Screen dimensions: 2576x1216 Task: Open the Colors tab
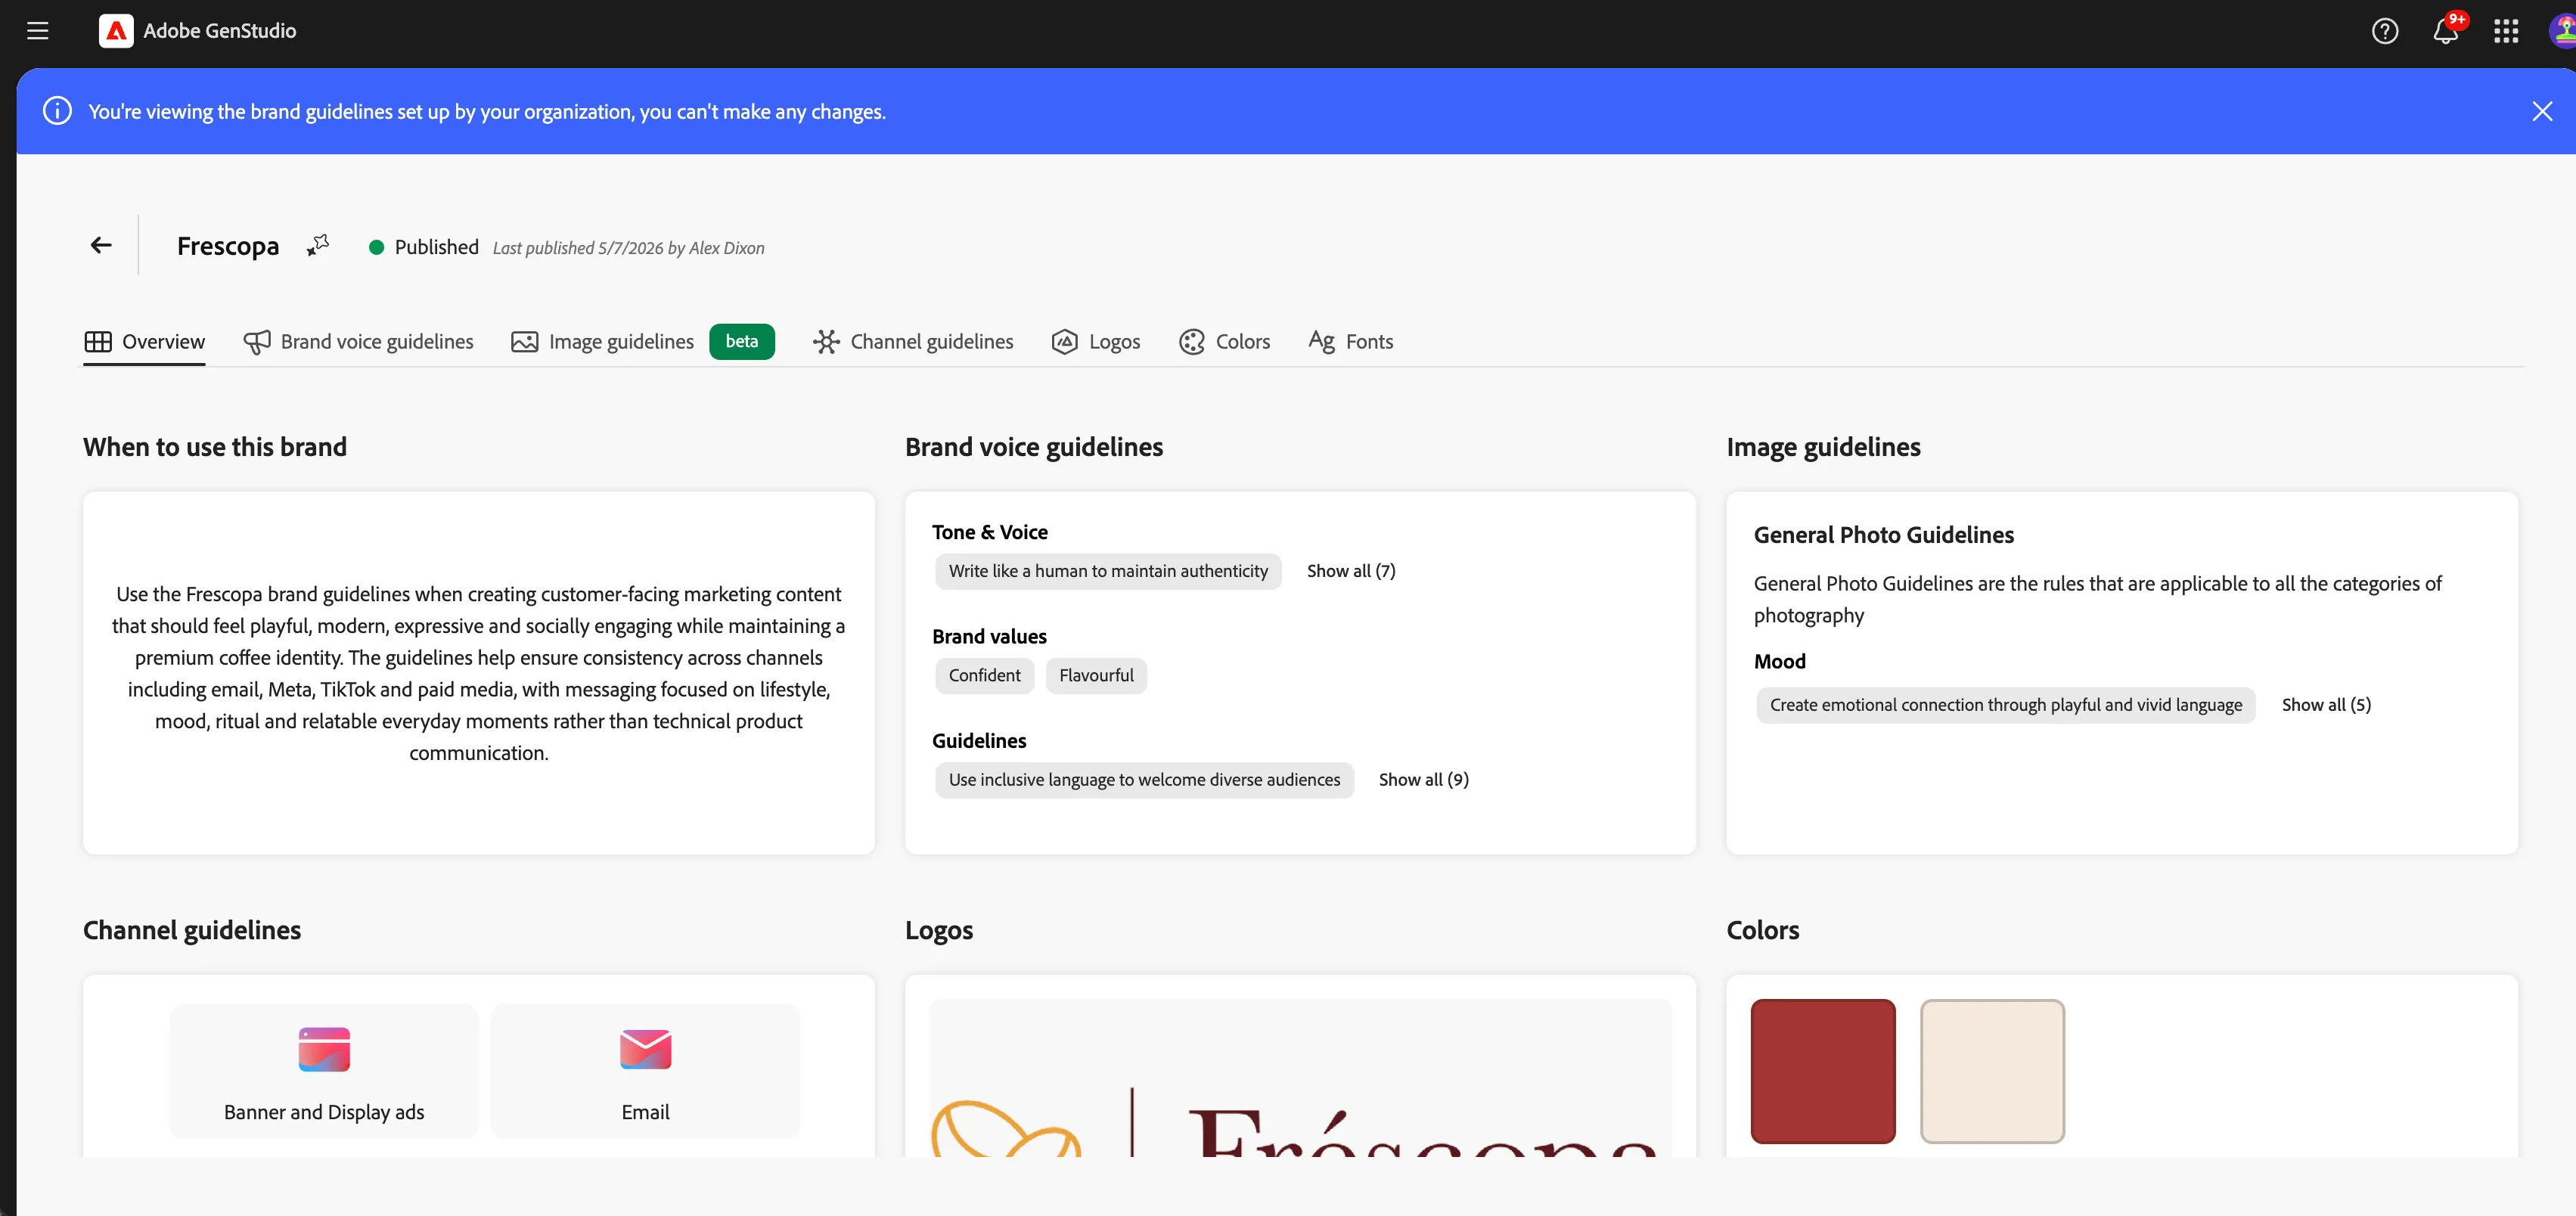click(x=1225, y=342)
